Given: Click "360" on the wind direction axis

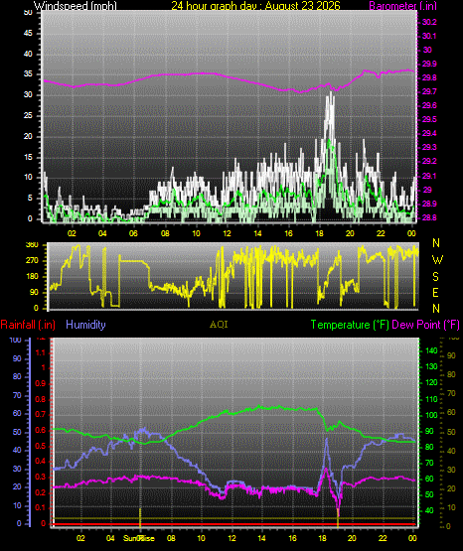Looking at the screenshot, I should (x=32, y=245).
